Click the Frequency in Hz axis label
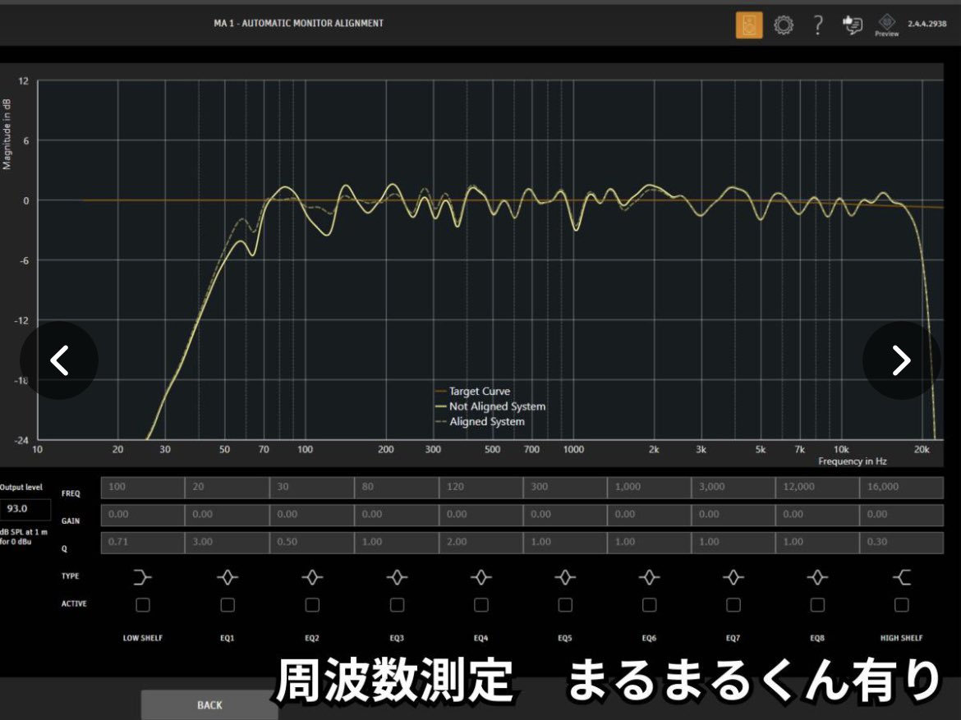This screenshot has height=720, width=961. tap(852, 461)
